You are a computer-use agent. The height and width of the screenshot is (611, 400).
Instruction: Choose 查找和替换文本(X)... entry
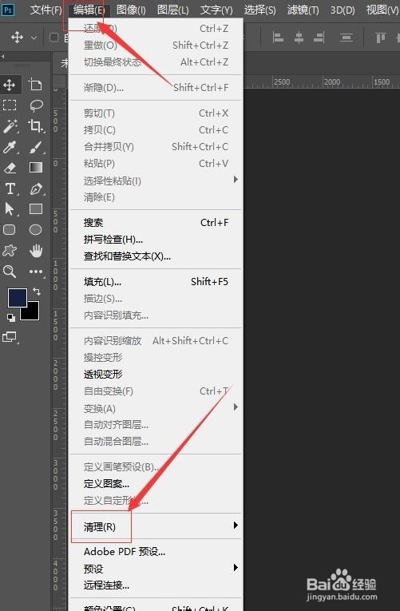[156, 256]
